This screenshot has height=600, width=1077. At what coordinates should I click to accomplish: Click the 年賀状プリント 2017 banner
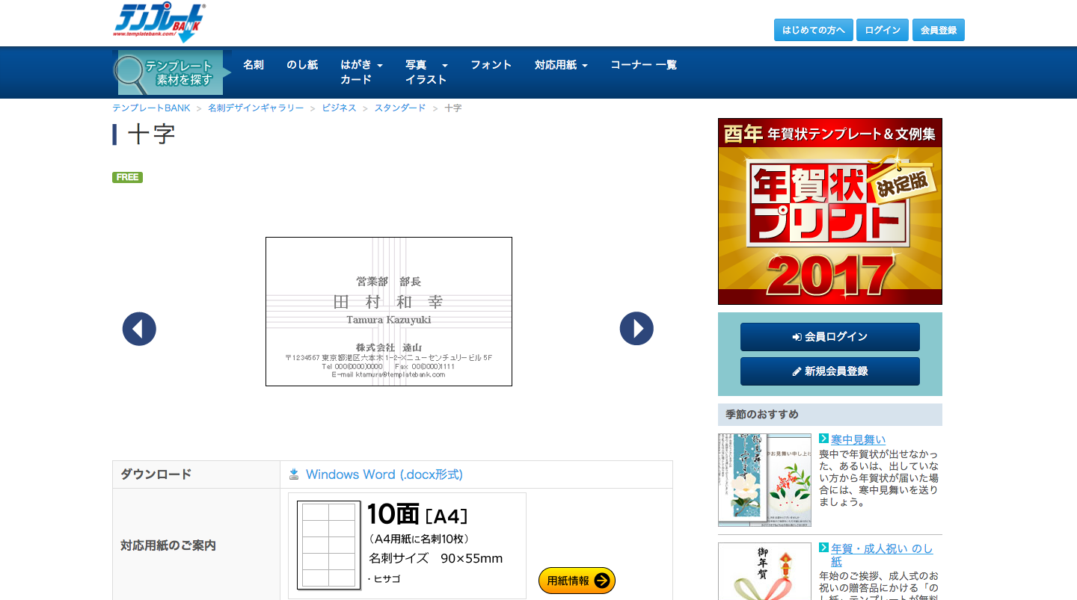click(830, 211)
